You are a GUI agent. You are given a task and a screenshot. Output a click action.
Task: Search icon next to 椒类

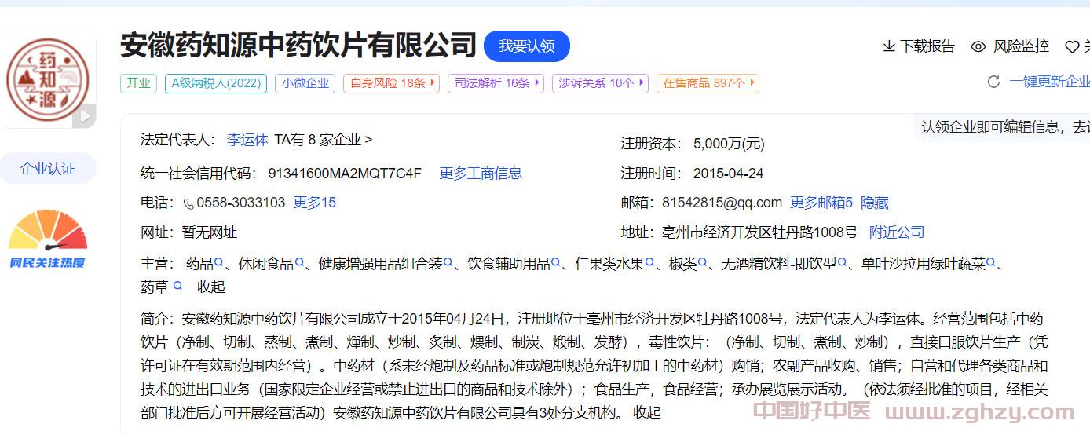coord(702,263)
